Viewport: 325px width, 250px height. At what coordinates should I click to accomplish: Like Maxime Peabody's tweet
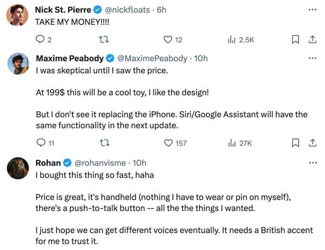pos(168,142)
